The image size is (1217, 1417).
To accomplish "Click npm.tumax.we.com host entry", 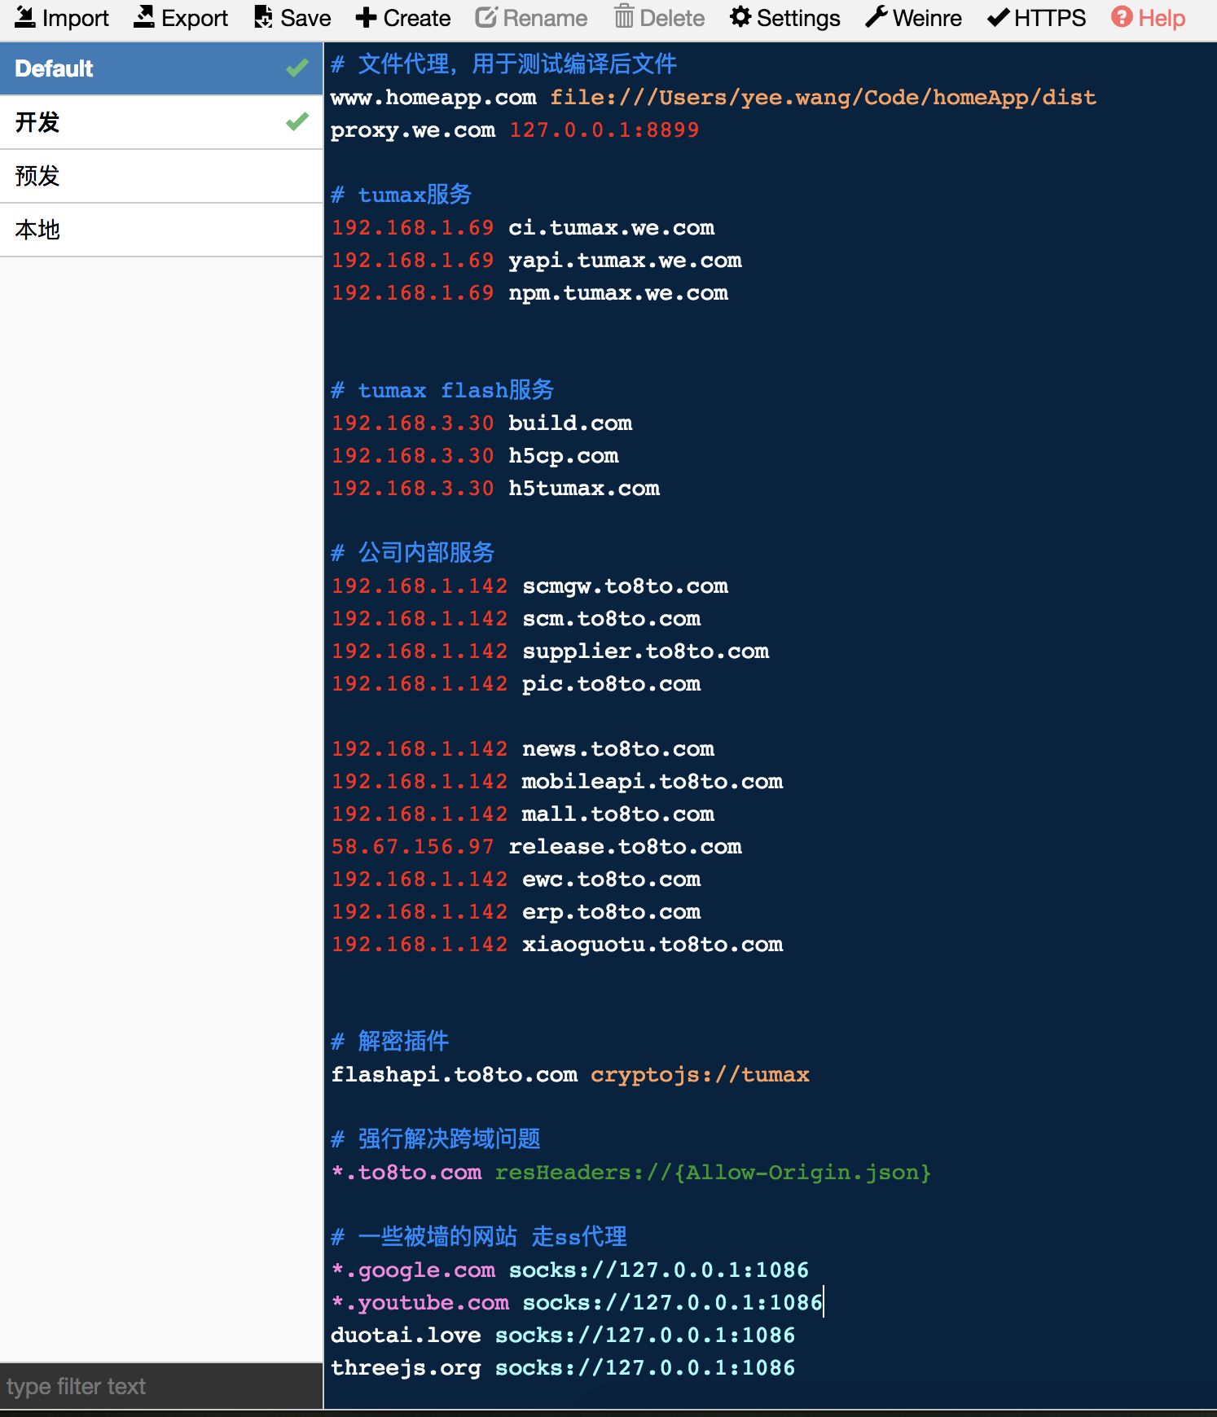I will (618, 292).
